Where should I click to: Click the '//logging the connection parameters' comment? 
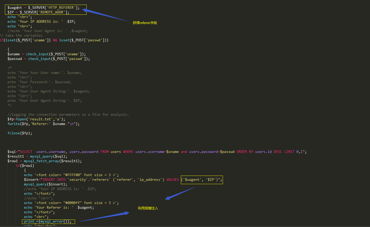tap(68, 114)
